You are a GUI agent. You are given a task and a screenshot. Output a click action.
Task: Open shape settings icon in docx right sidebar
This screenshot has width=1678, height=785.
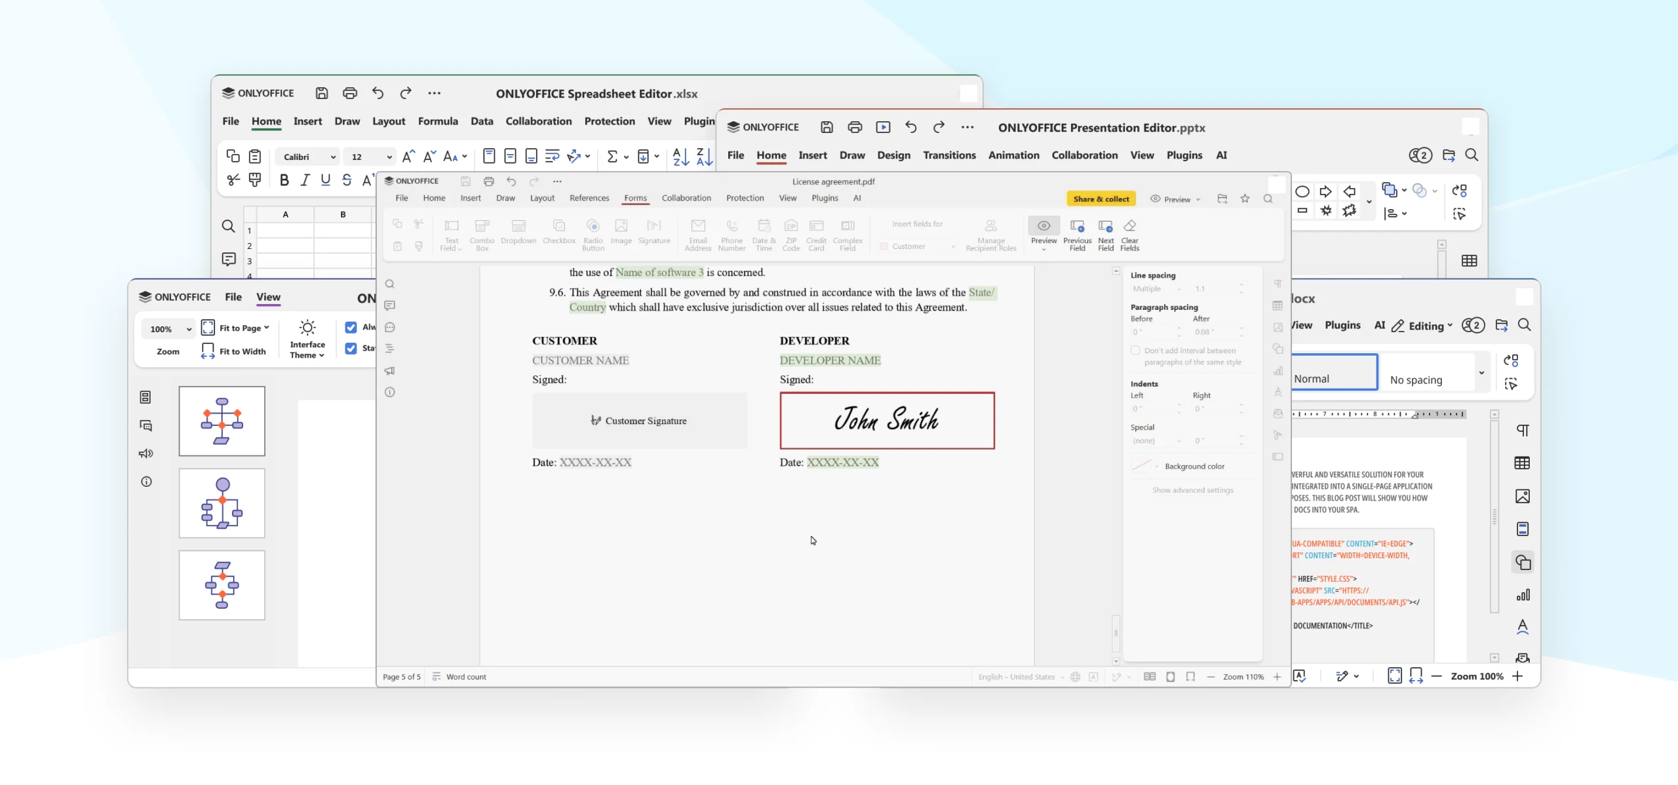point(1523,562)
